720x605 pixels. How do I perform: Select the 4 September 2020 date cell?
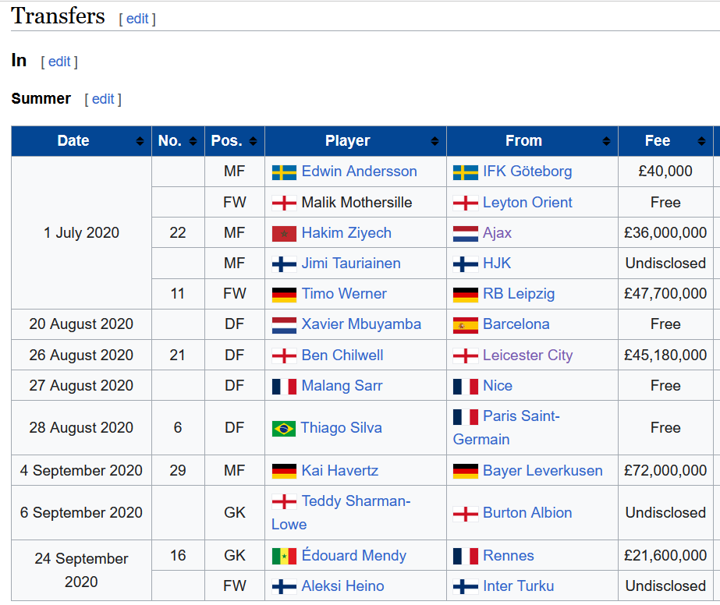81,470
